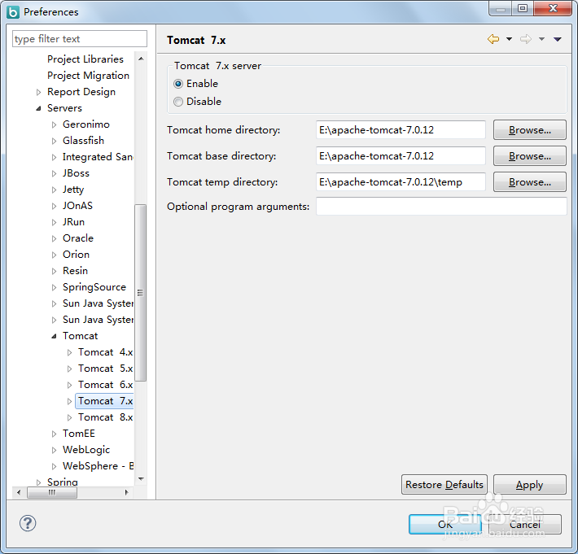Expand the Glassfish server node
This screenshot has width=578, height=554.
(x=55, y=141)
